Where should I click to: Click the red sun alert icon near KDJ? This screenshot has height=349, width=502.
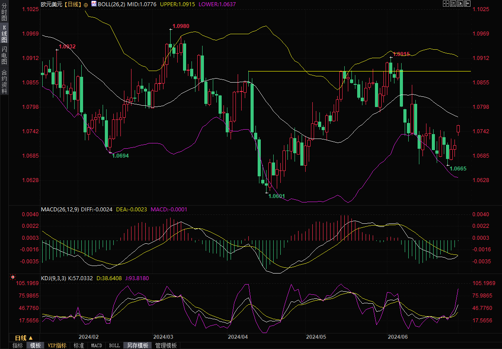click(x=13, y=278)
